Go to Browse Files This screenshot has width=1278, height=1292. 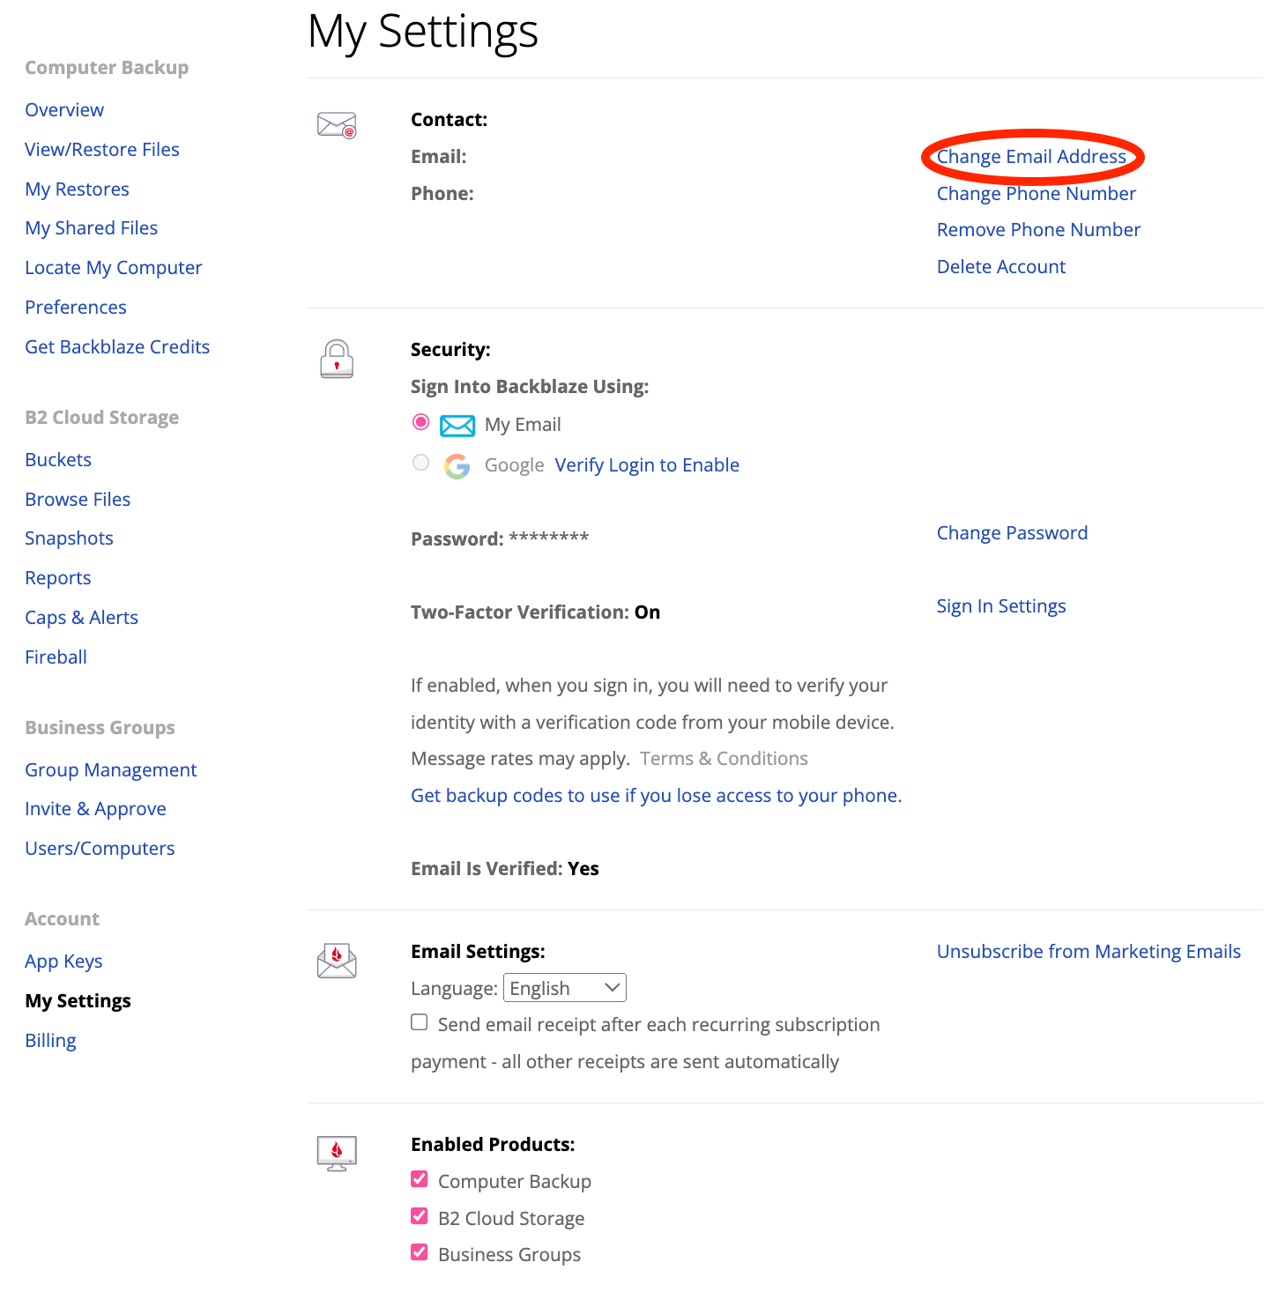pyautogui.click(x=78, y=500)
